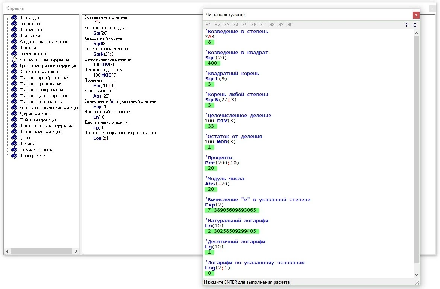
Task: Select memory slot M1
Action: point(208,25)
